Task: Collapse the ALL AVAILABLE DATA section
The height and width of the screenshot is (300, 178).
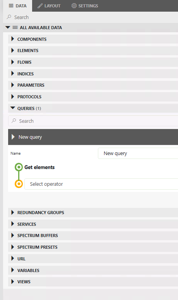Action: [8, 27]
